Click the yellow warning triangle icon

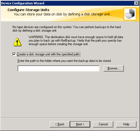[x=17, y=42]
